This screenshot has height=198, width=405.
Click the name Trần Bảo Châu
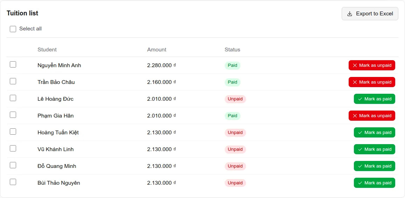click(x=56, y=82)
